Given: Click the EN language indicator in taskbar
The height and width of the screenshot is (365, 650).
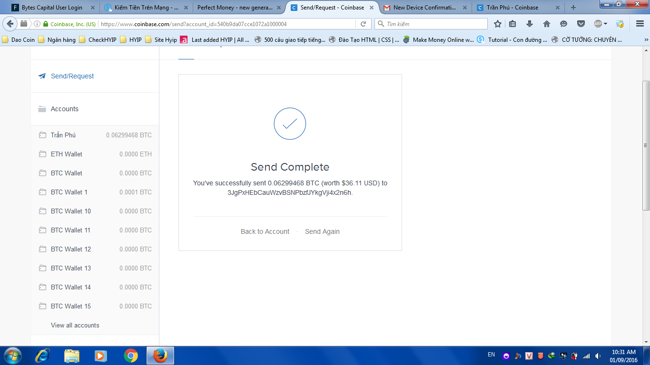Looking at the screenshot, I should pyautogui.click(x=491, y=355).
